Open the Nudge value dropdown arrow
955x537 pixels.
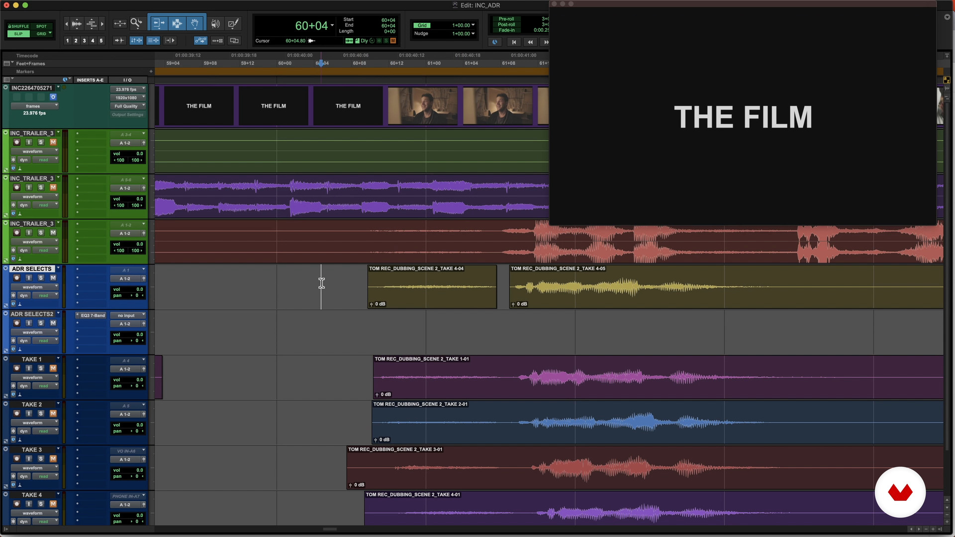pyautogui.click(x=473, y=34)
